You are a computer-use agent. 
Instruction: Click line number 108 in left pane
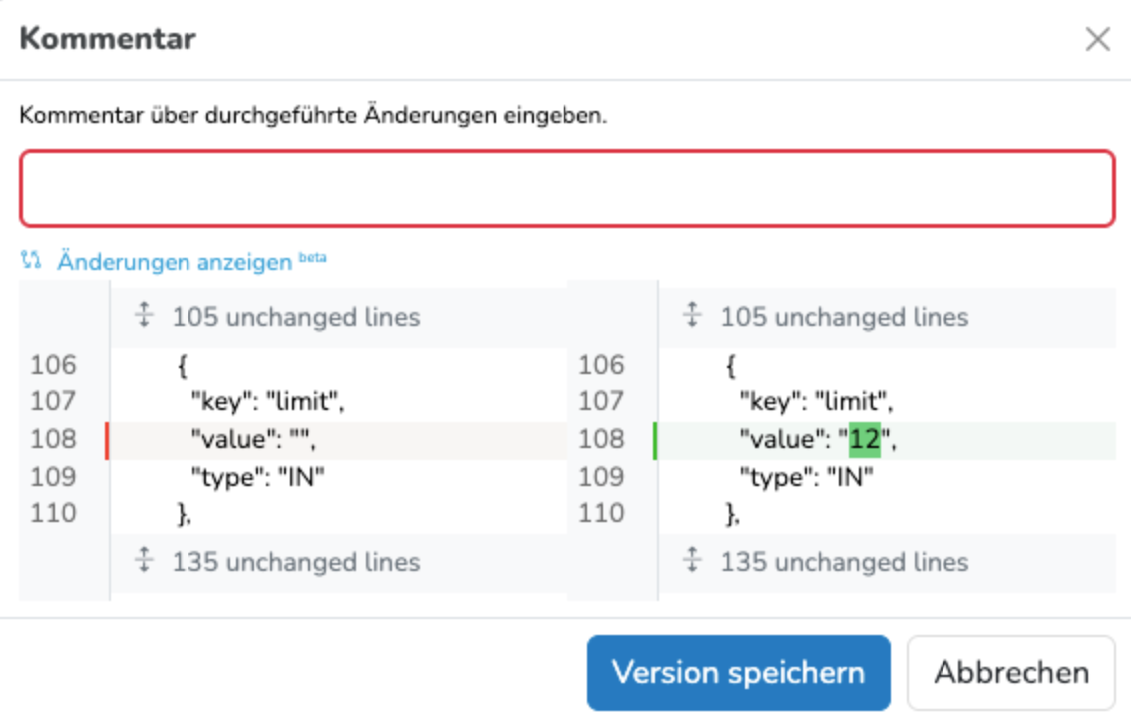coord(53,439)
